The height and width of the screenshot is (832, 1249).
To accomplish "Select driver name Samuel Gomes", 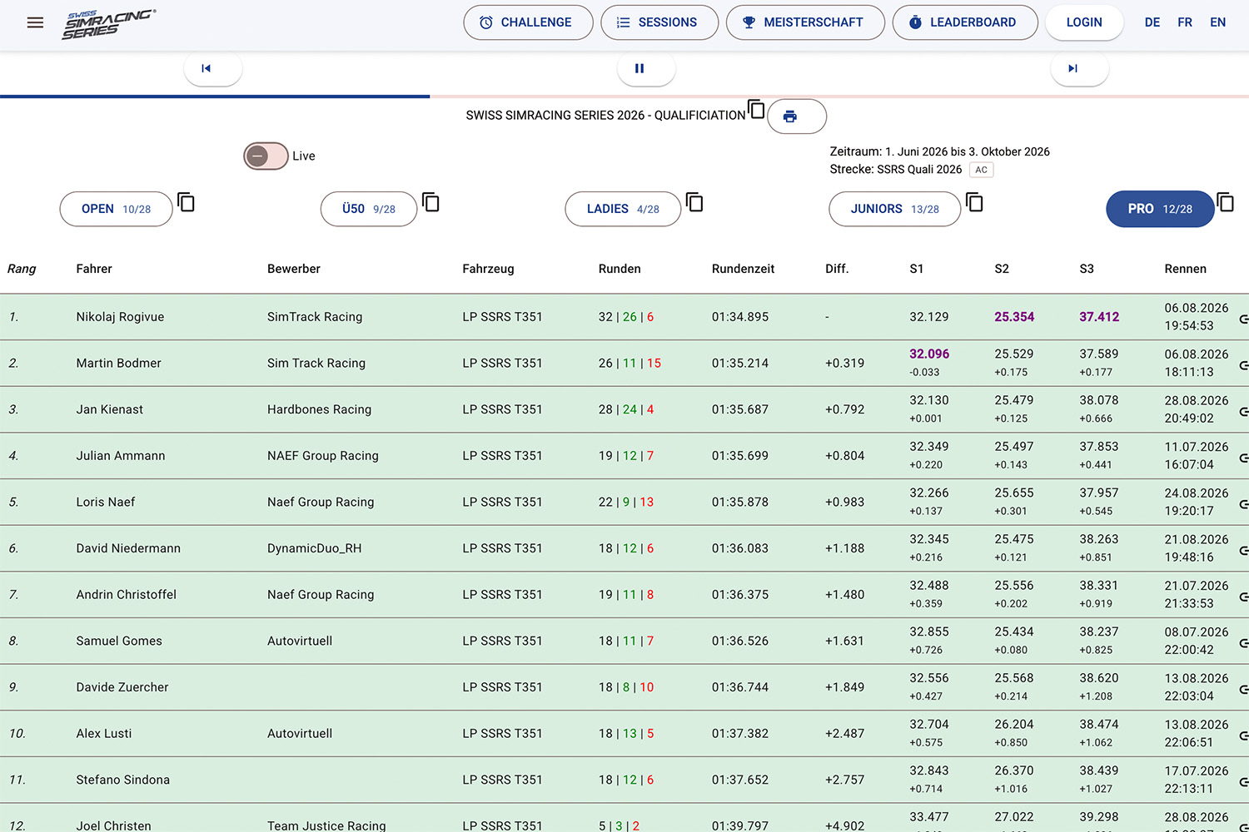I will pos(119,641).
